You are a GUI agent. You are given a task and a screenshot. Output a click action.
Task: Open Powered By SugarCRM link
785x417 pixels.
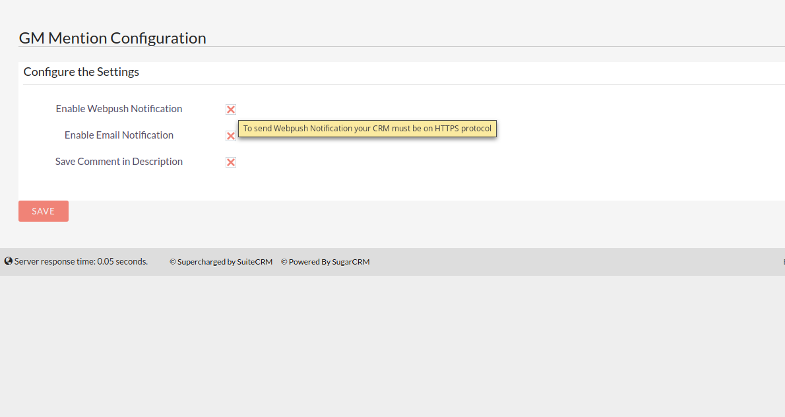(325, 262)
